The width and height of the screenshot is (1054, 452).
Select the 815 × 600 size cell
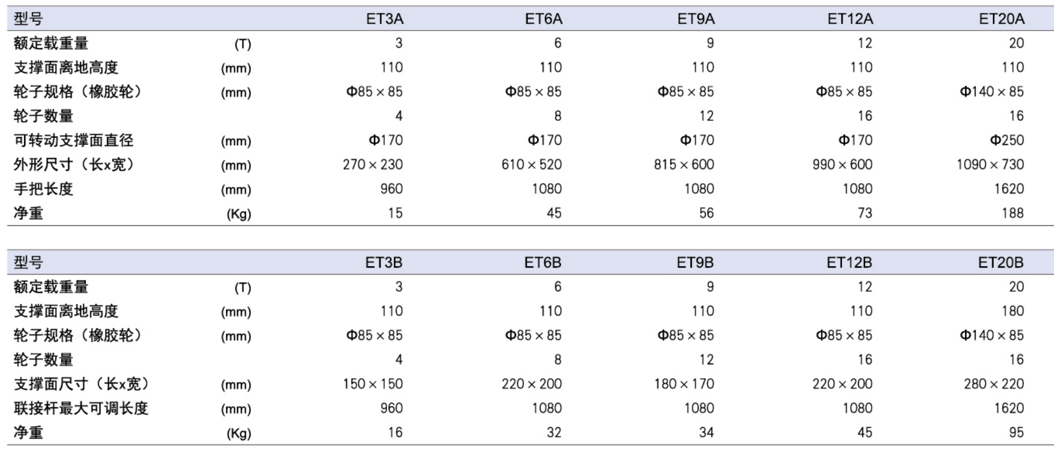(x=684, y=164)
